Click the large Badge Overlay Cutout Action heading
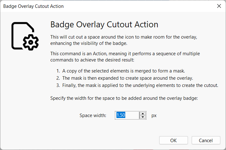 click(104, 24)
